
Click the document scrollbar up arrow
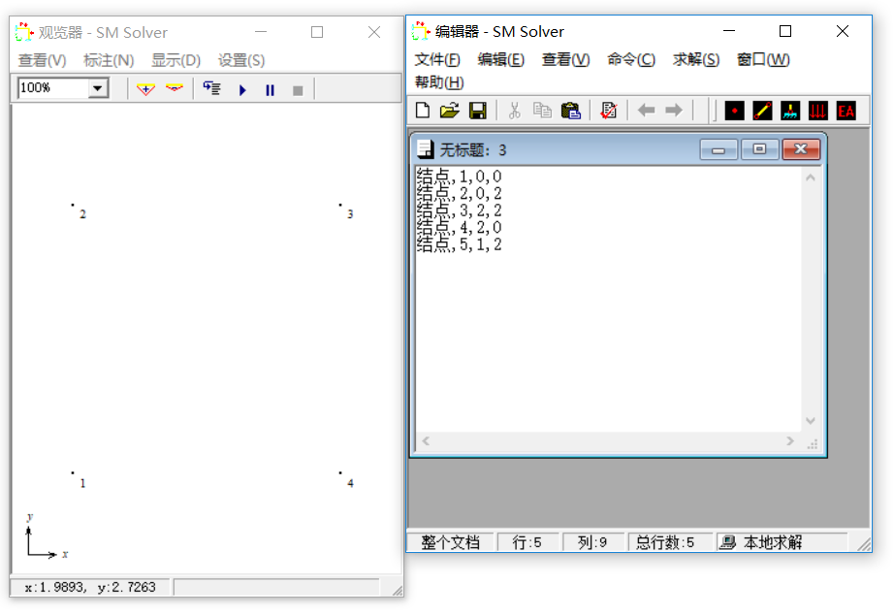811,178
